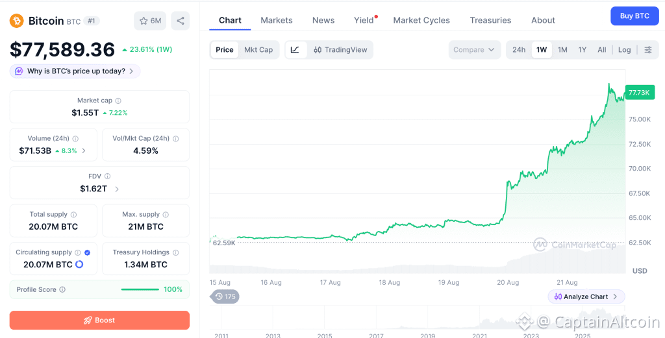This screenshot has width=665, height=338.
Task: Add Bitcoin to watchlist via star button
Action: click(150, 21)
